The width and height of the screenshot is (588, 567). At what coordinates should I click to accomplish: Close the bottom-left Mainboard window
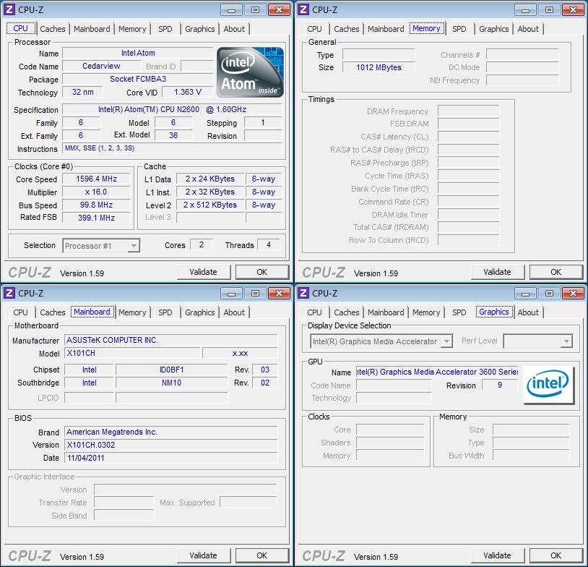(279, 294)
